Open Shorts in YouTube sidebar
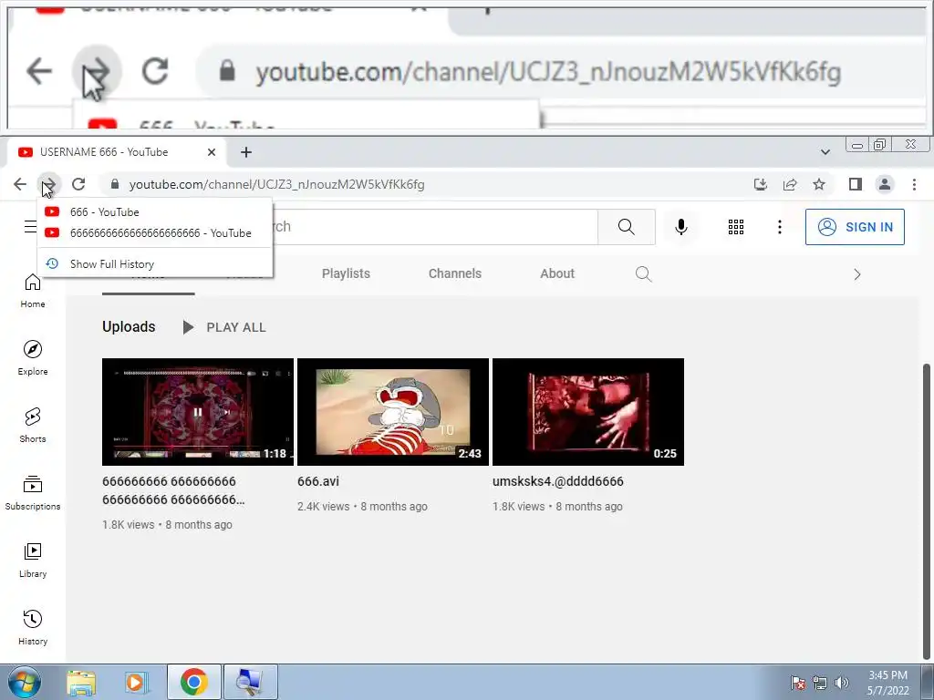The width and height of the screenshot is (934, 700). pos(33,425)
